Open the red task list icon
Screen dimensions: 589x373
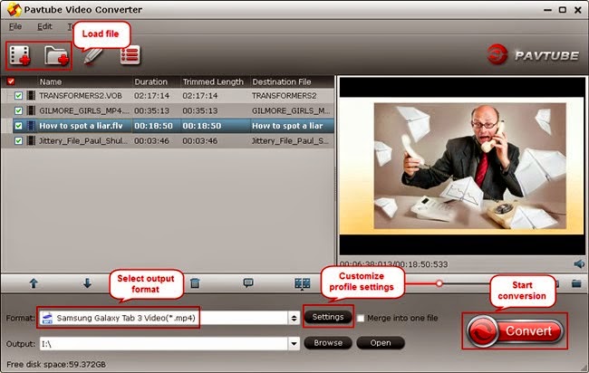point(130,55)
